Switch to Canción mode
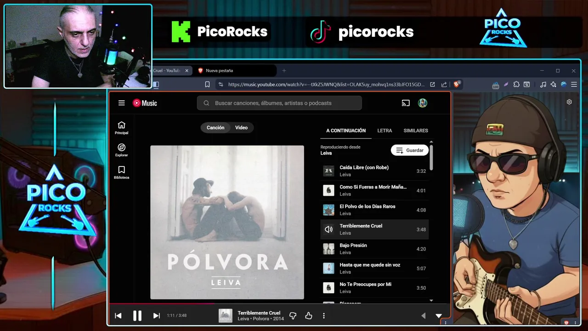The width and height of the screenshot is (588, 331). click(x=215, y=127)
